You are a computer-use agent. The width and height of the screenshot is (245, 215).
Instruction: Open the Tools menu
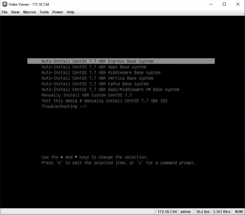click(44, 12)
